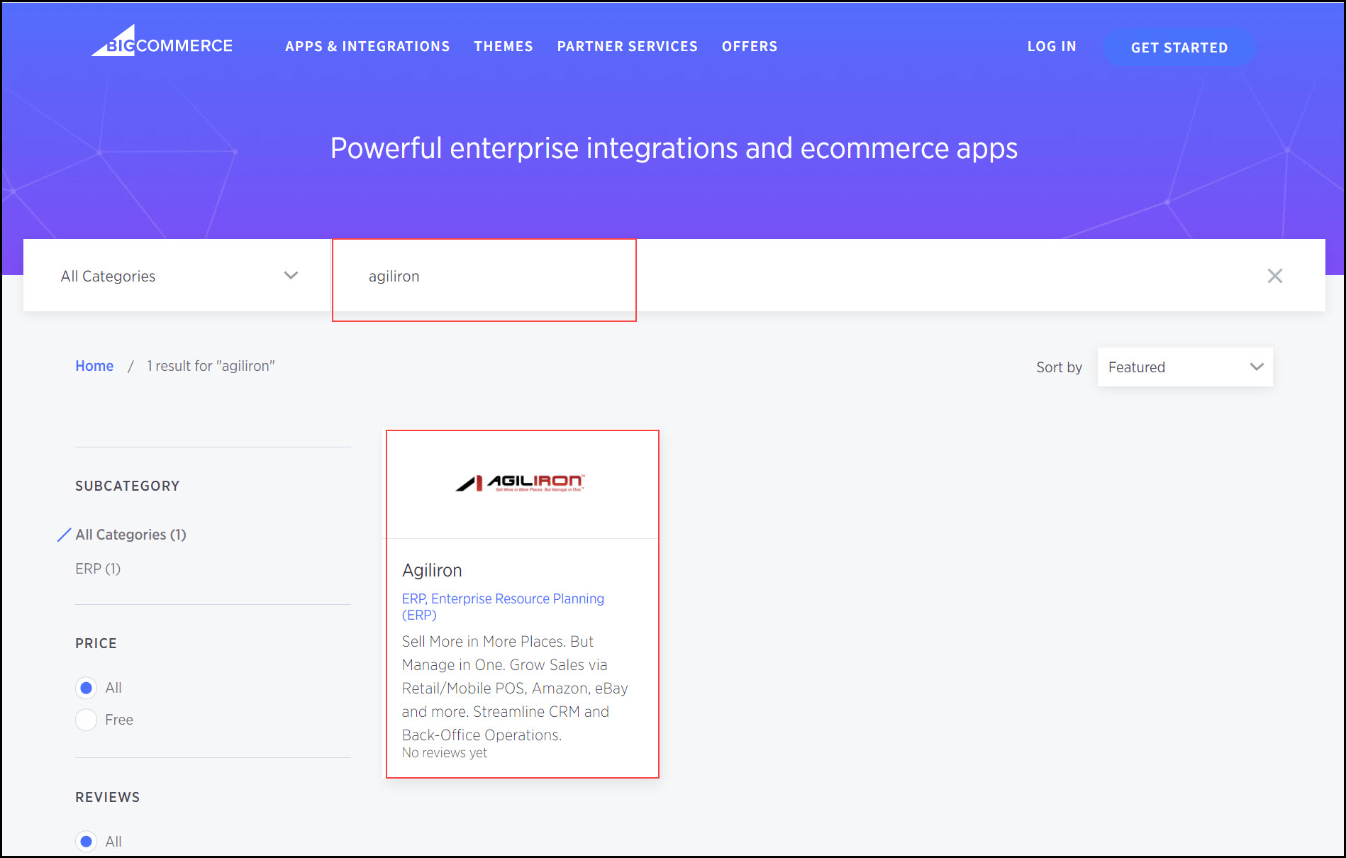Image resolution: width=1346 pixels, height=858 pixels.
Task: Click ERP, Enterprise Resource Planning category link
Action: [x=503, y=607]
